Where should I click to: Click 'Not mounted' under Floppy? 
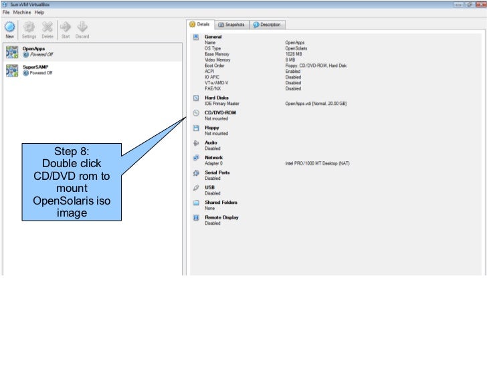click(x=216, y=134)
